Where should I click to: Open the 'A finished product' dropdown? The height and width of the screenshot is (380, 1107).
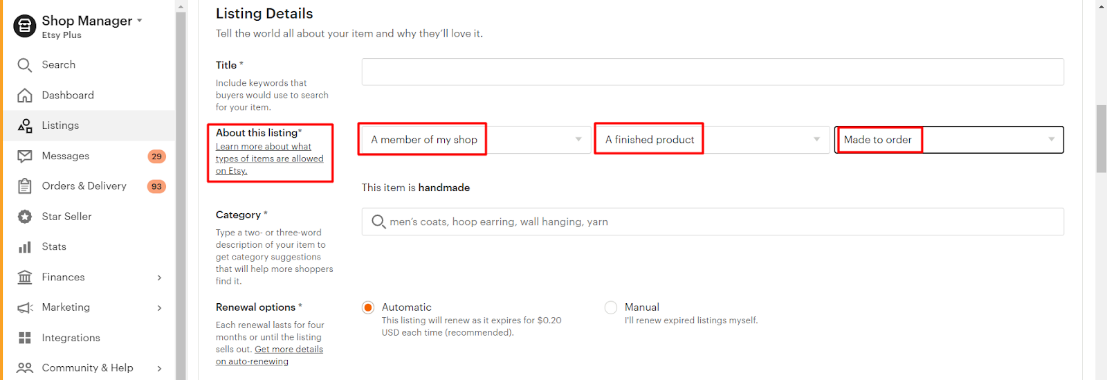(713, 140)
